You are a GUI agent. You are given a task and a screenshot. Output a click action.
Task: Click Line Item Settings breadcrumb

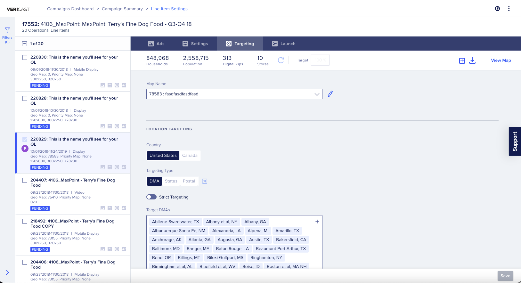pos(169,9)
